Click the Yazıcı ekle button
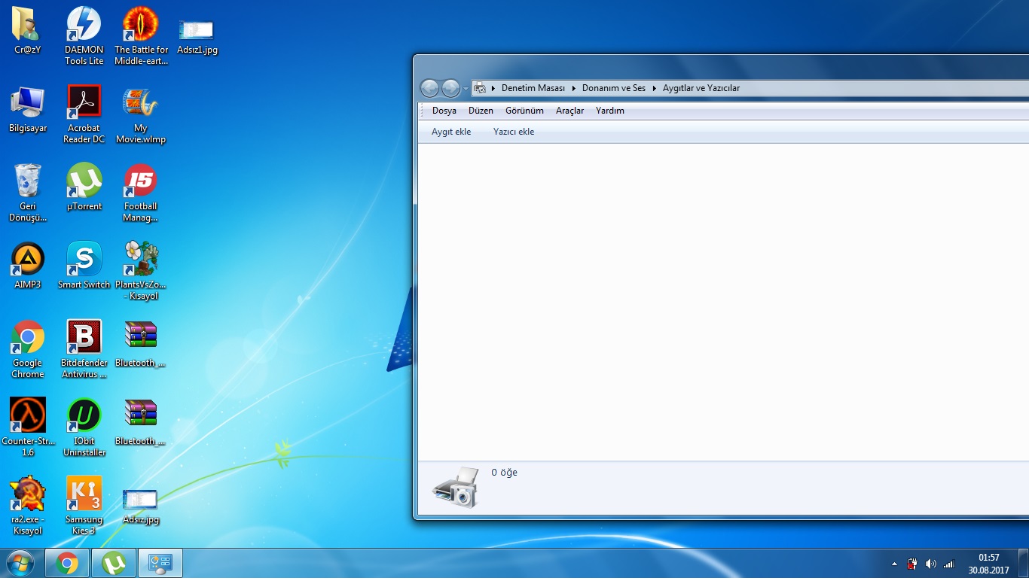This screenshot has width=1029, height=581. point(514,132)
